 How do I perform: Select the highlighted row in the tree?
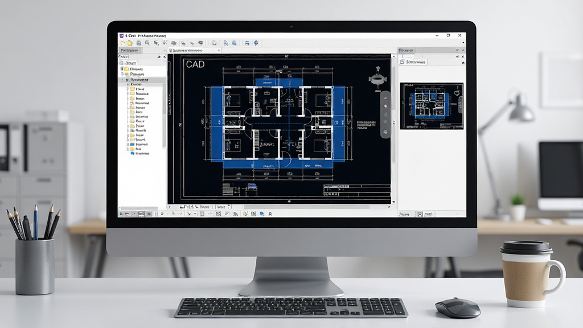(142, 80)
